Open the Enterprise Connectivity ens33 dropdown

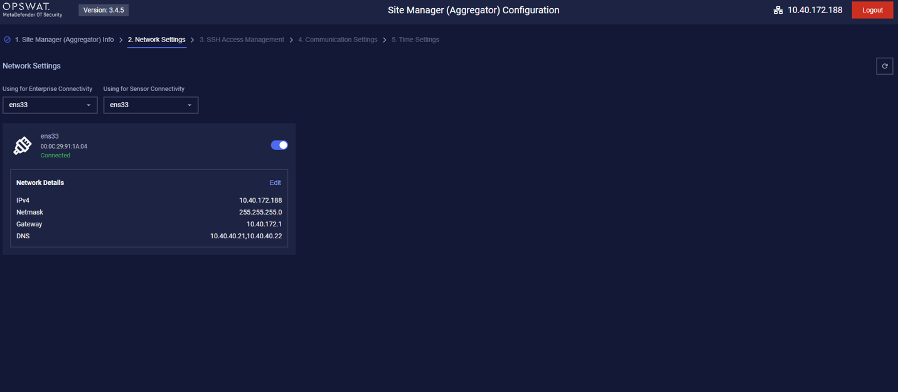[x=50, y=105]
